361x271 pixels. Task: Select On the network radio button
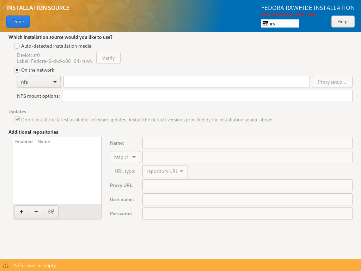[17, 70]
